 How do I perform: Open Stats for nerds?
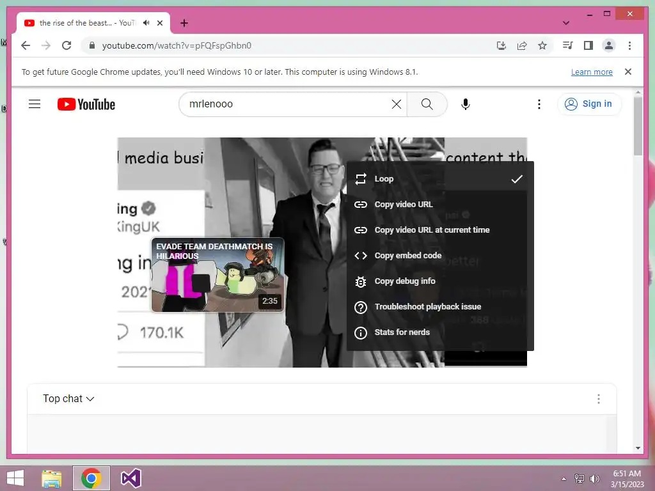click(440, 332)
